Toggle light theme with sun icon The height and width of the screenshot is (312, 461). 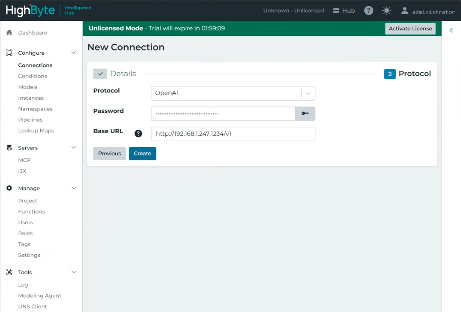pyautogui.click(x=386, y=11)
